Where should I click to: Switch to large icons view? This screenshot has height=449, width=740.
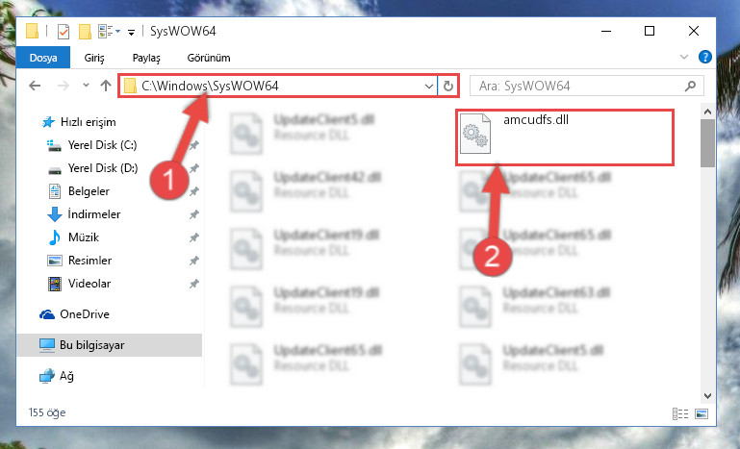coord(702,413)
